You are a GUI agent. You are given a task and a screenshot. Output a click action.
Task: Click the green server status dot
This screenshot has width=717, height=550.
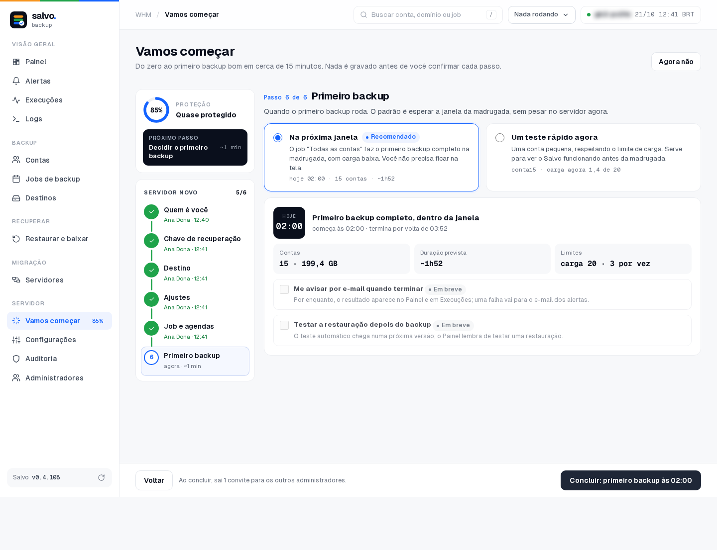click(589, 15)
